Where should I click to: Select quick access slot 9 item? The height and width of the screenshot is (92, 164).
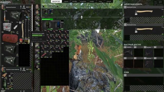149,63
